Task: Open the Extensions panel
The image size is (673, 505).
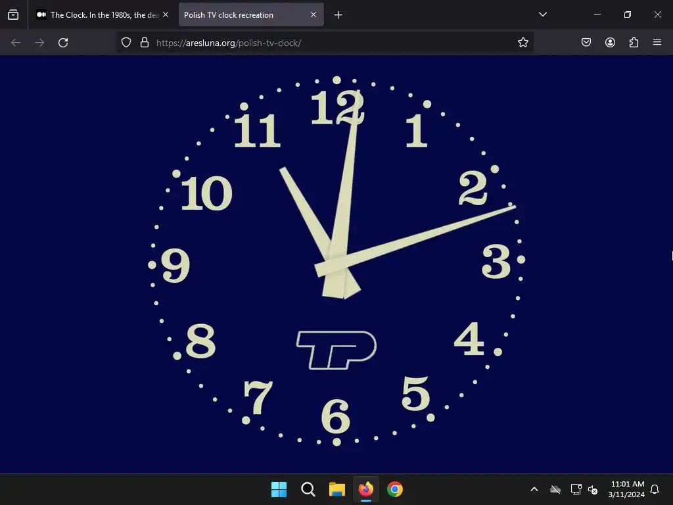Action: [x=634, y=43]
